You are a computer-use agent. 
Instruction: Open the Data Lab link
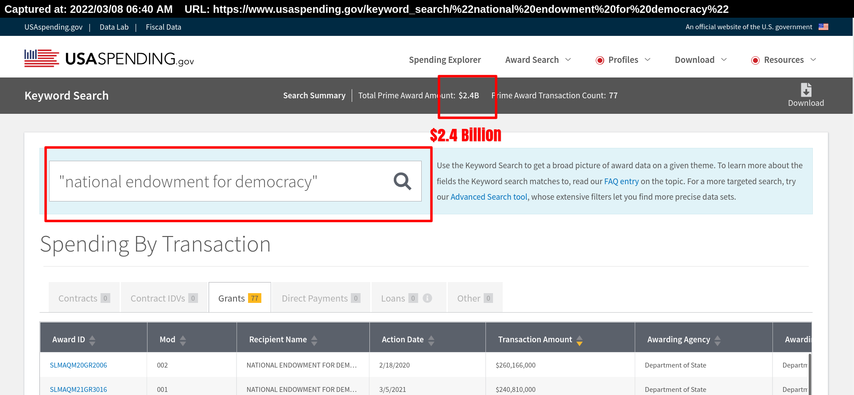tap(114, 27)
